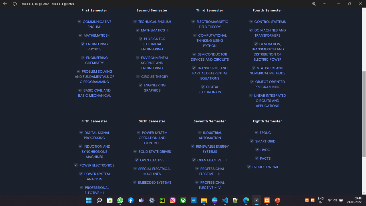Click the volume icon in system tray
The width and height of the screenshot is (366, 206).
point(335,200)
